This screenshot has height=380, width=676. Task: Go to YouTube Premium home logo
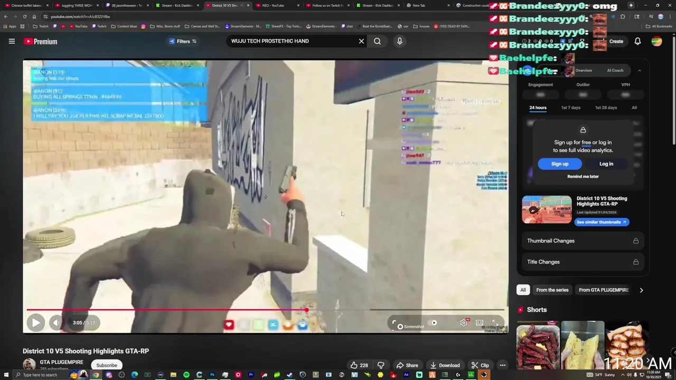(41, 41)
